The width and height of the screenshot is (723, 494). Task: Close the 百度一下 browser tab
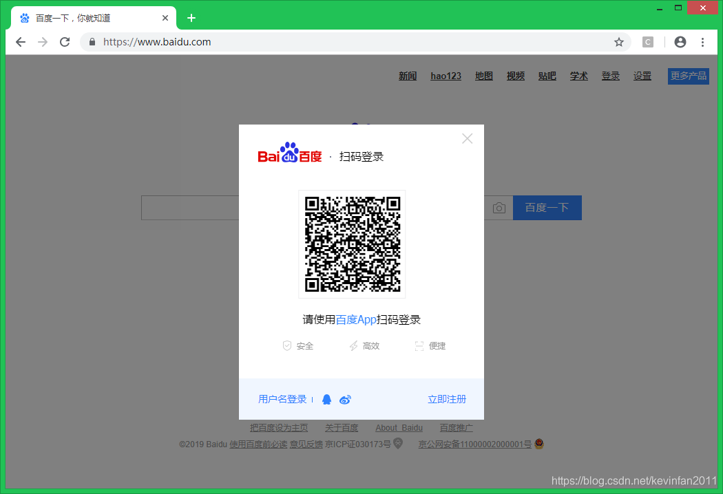(165, 18)
